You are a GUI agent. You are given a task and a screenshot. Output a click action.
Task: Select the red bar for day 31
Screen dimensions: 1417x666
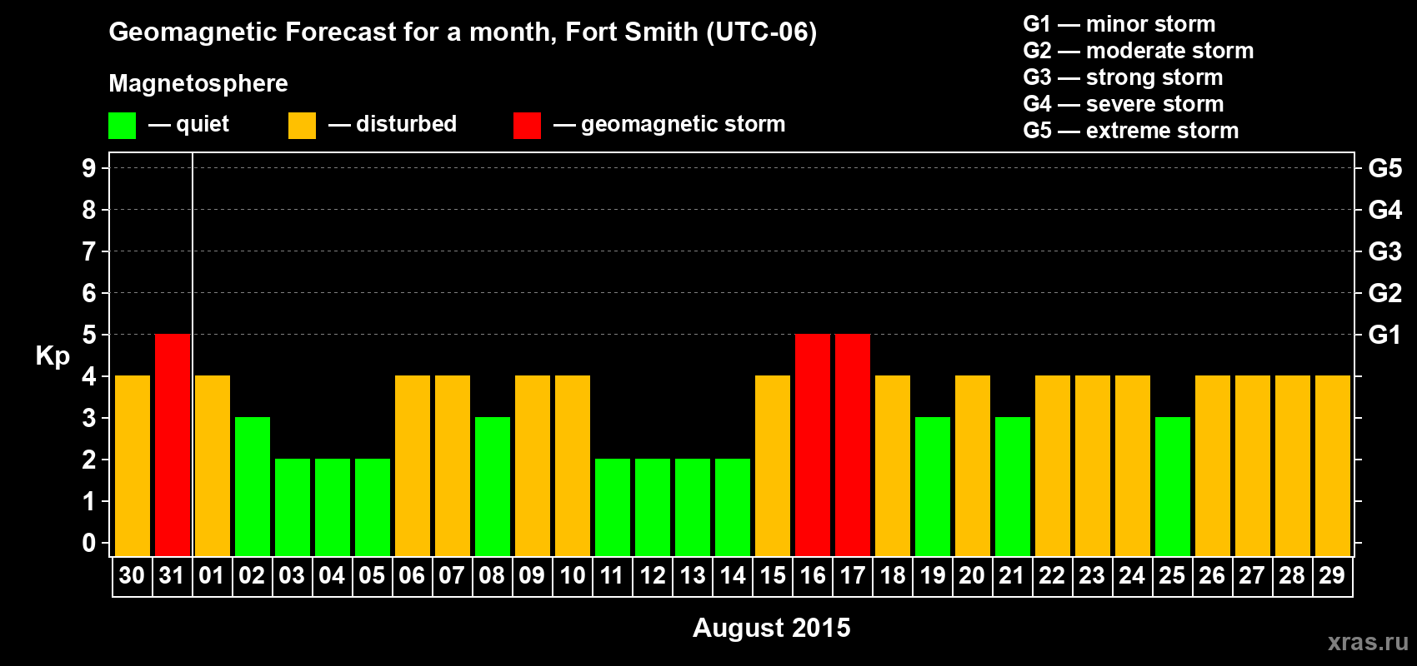(173, 445)
